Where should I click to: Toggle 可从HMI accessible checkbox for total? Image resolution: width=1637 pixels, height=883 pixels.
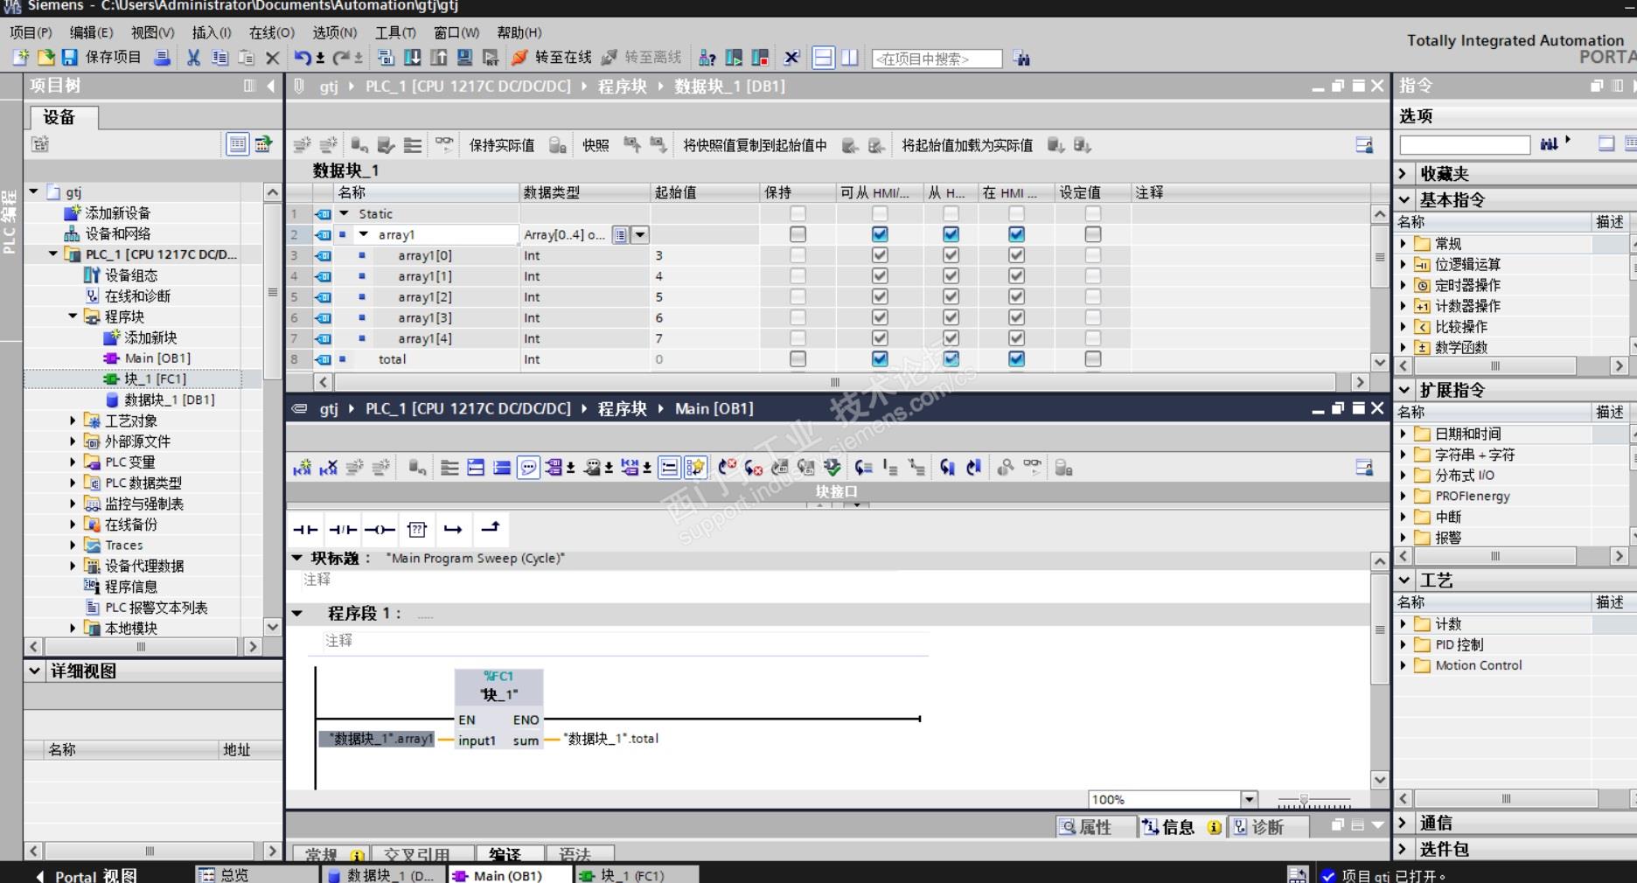880,359
